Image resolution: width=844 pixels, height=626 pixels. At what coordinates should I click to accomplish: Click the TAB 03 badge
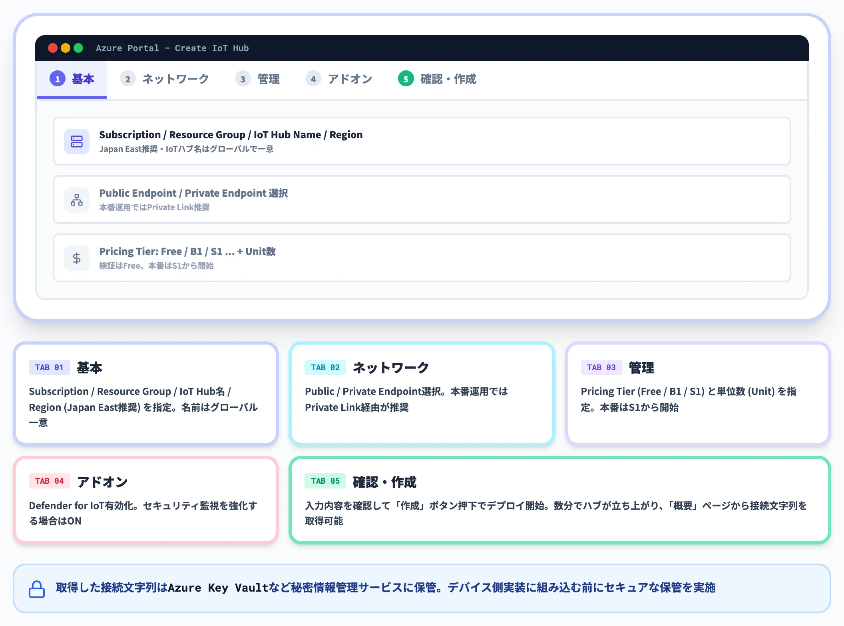[x=602, y=367]
